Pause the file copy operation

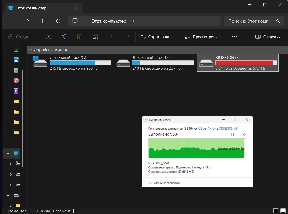tap(232, 134)
